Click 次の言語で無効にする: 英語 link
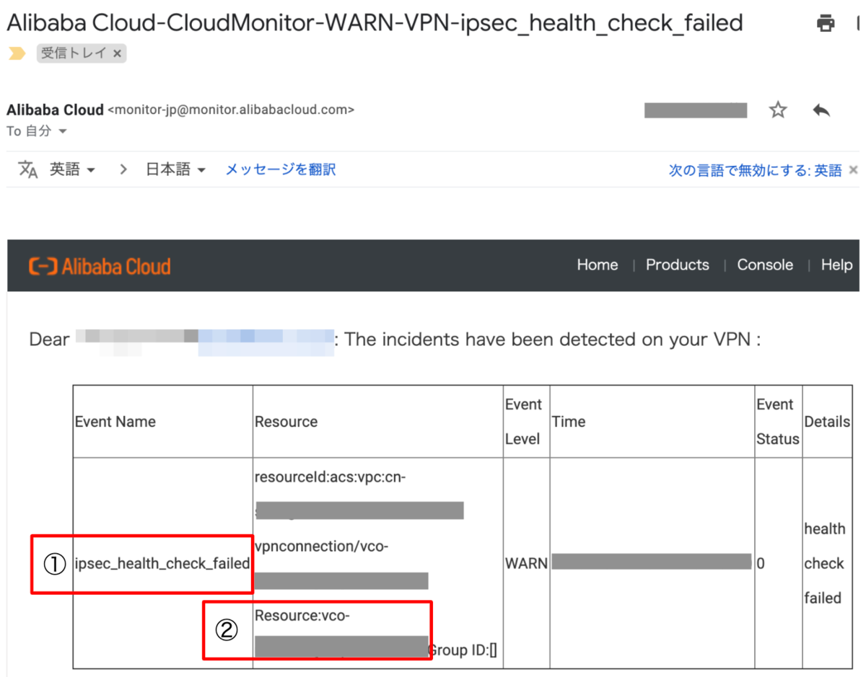This screenshot has width=866, height=677. tap(755, 171)
